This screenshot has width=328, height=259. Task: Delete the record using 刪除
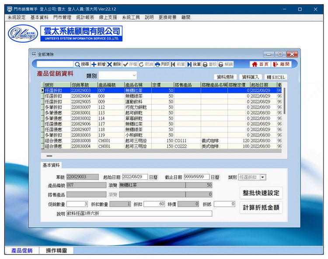point(114,64)
